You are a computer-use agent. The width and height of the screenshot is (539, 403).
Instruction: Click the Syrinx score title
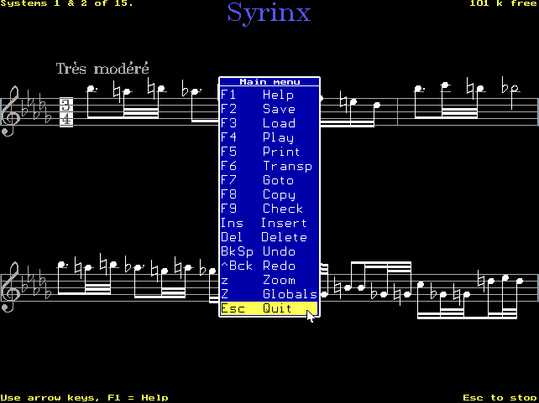pos(269,13)
